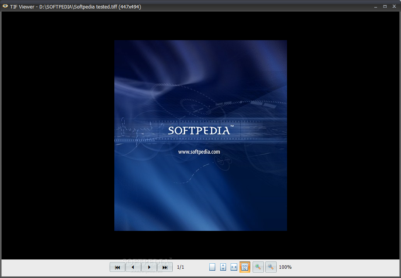Viewport: 401px width, 278px height.
Task: Jump to the last page
Action: pos(165,267)
